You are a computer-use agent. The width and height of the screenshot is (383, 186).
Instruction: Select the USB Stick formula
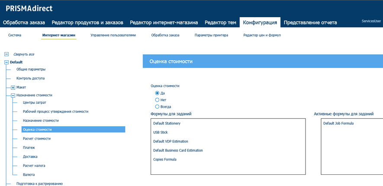click(161, 132)
